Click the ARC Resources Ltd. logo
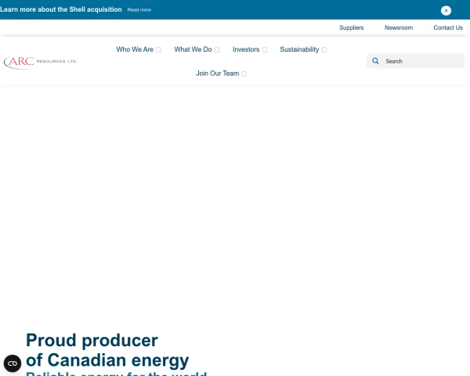The width and height of the screenshot is (470, 376). pyautogui.click(x=41, y=62)
